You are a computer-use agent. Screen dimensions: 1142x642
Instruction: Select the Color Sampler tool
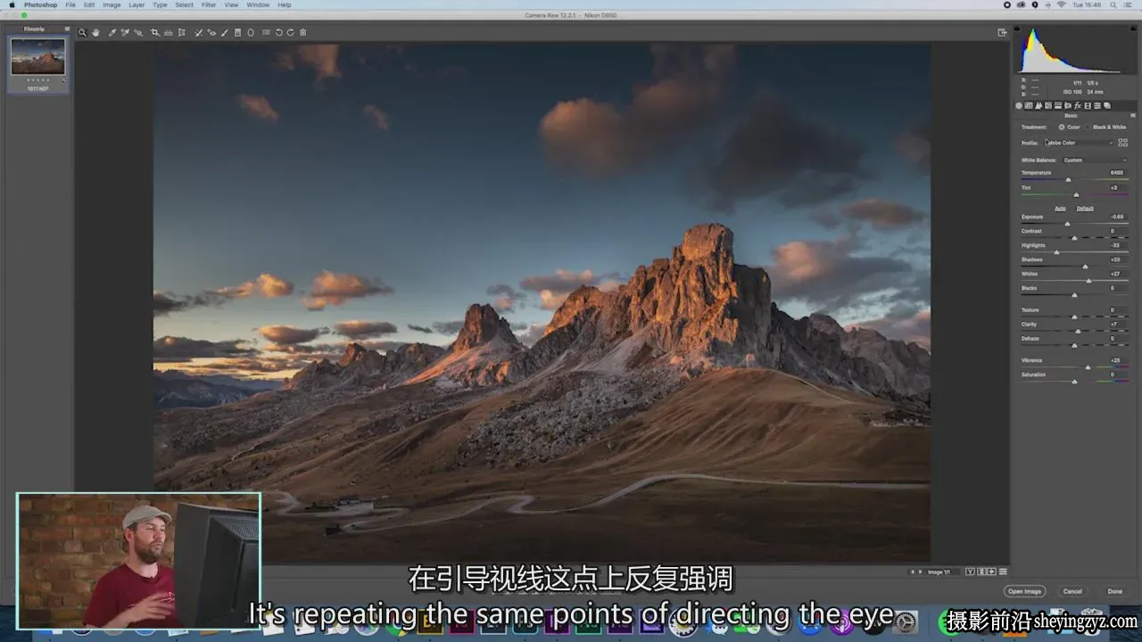(125, 32)
